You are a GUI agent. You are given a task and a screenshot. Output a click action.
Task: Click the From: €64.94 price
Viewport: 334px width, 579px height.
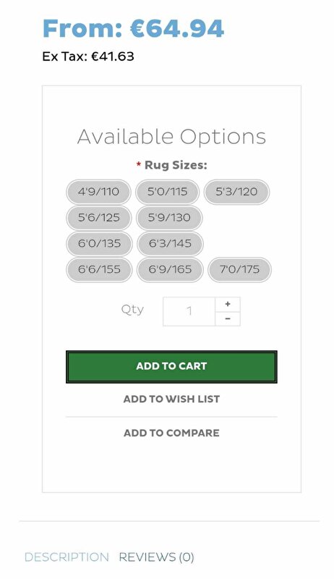point(133,28)
